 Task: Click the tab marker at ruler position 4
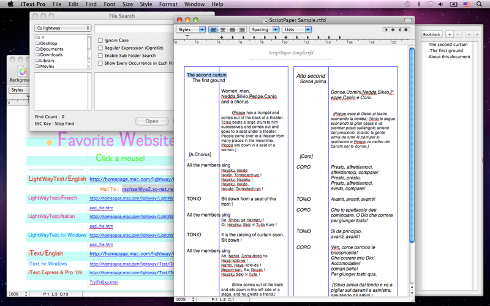coord(222,37)
